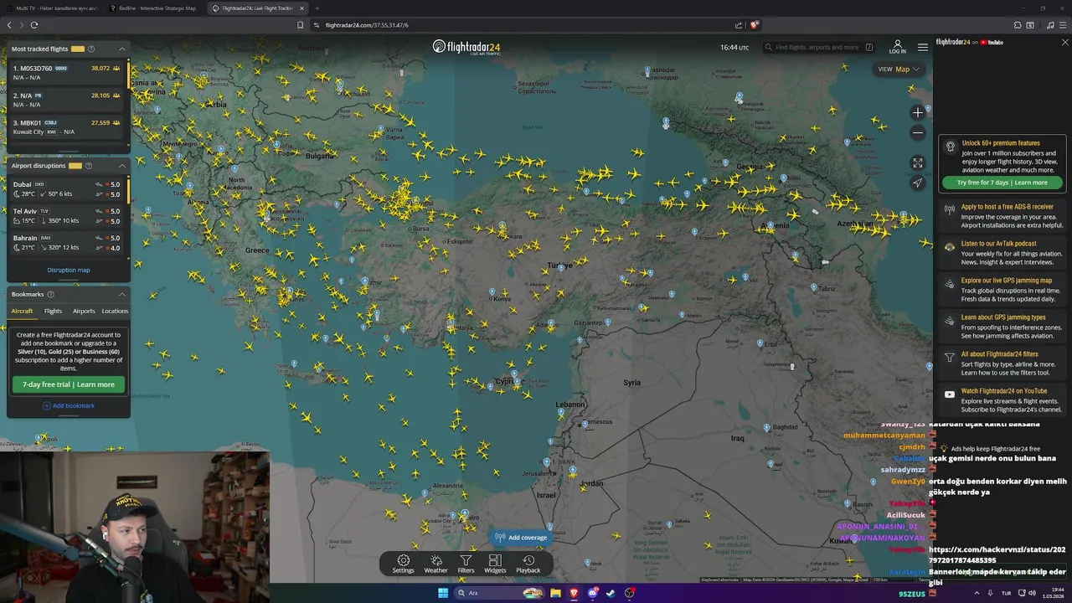Collapse the Airport disruptions panel
This screenshot has height=603, width=1072.
point(121,166)
